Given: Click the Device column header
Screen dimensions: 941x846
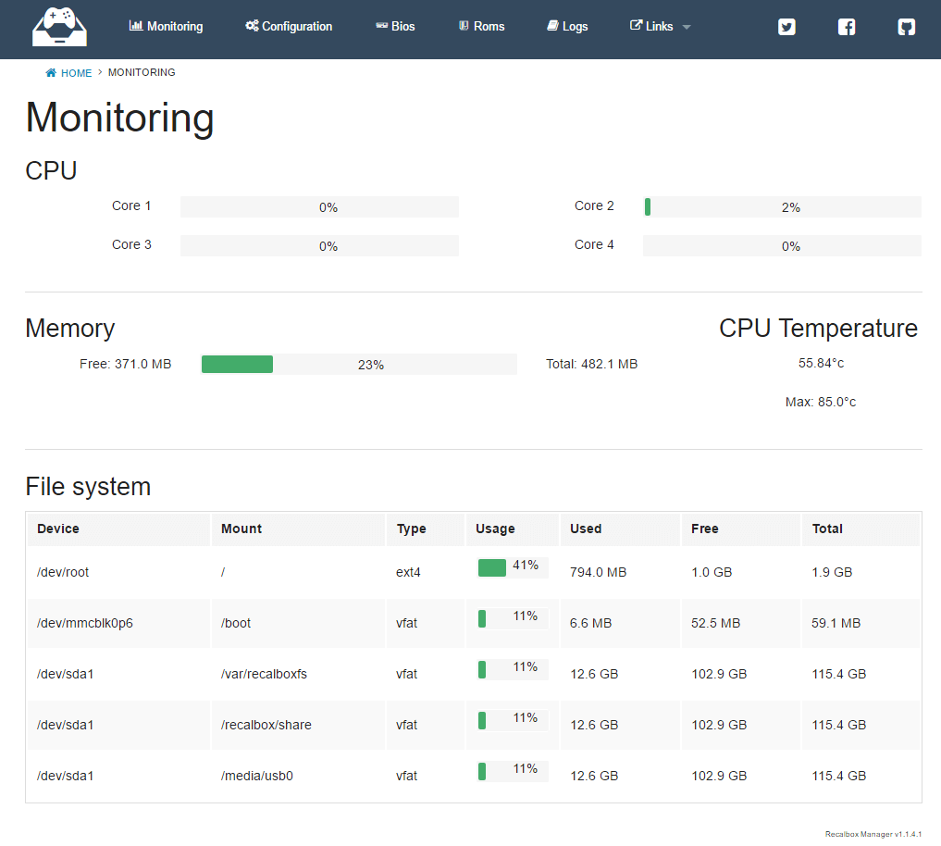Looking at the screenshot, I should coord(58,529).
